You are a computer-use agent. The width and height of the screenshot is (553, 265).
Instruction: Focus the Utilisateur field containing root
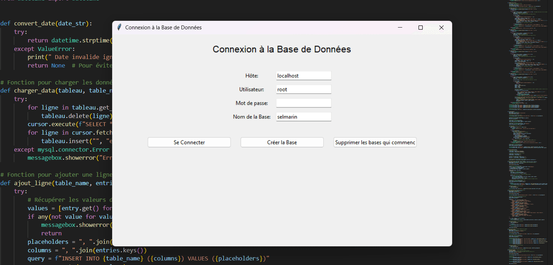click(304, 89)
